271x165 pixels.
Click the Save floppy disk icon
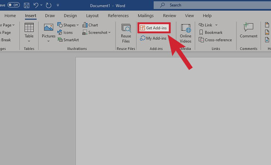[x=26, y=5]
